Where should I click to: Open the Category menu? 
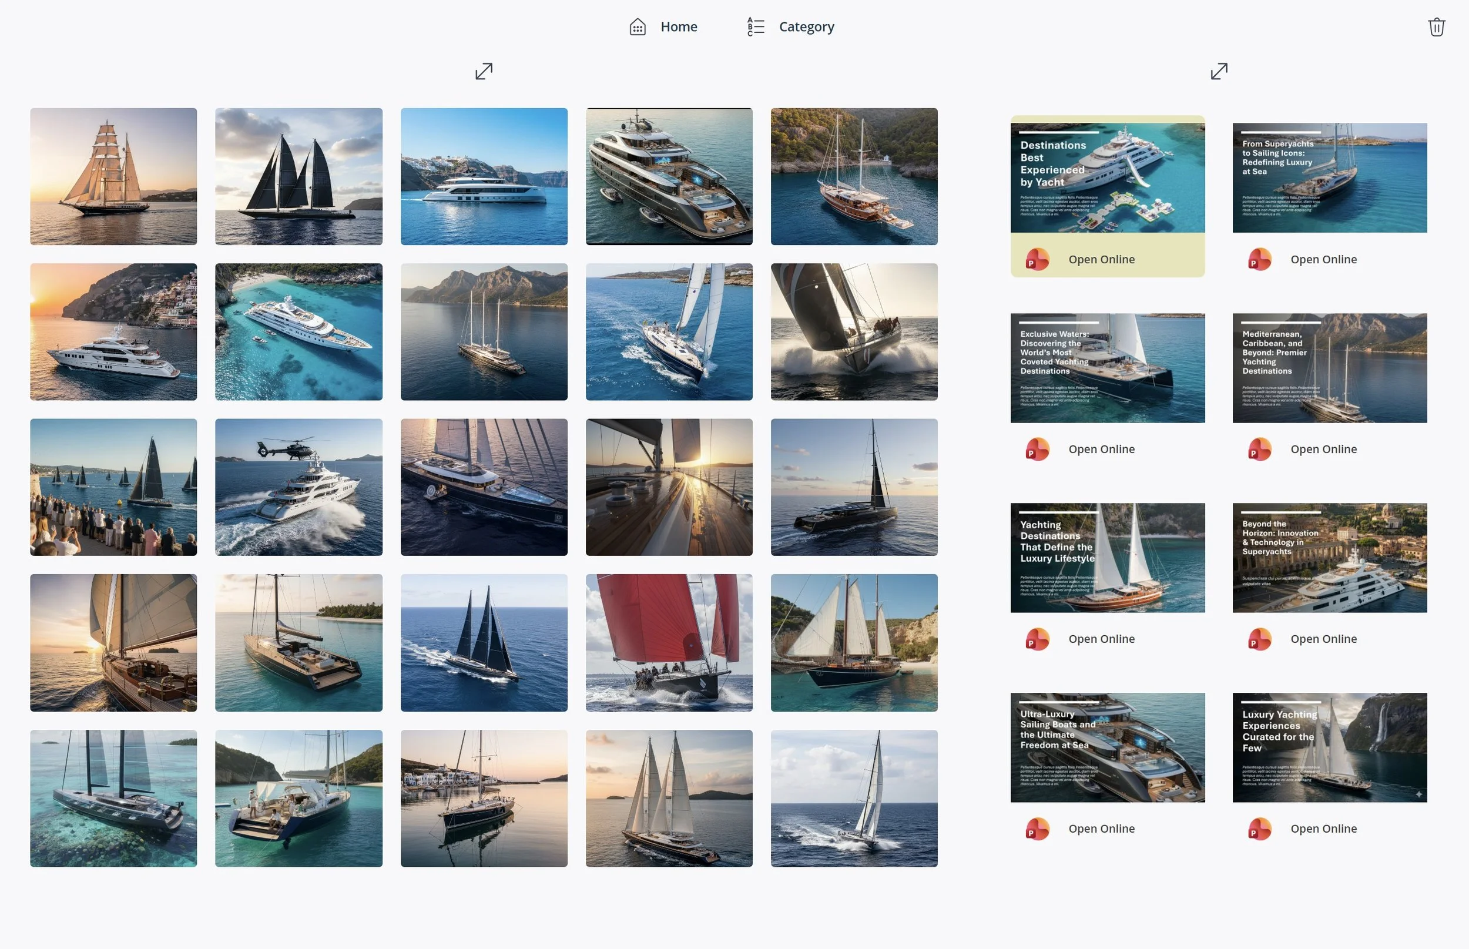[806, 27]
